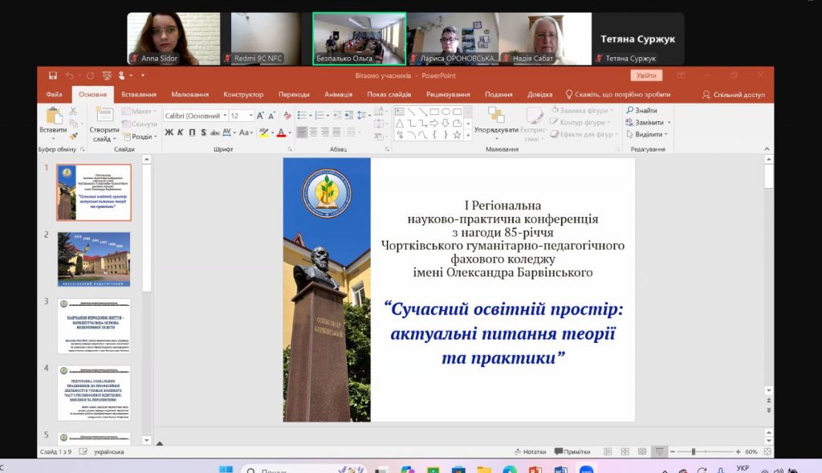Expand the Replace (Замінити) dropdown arrow

tap(669, 123)
